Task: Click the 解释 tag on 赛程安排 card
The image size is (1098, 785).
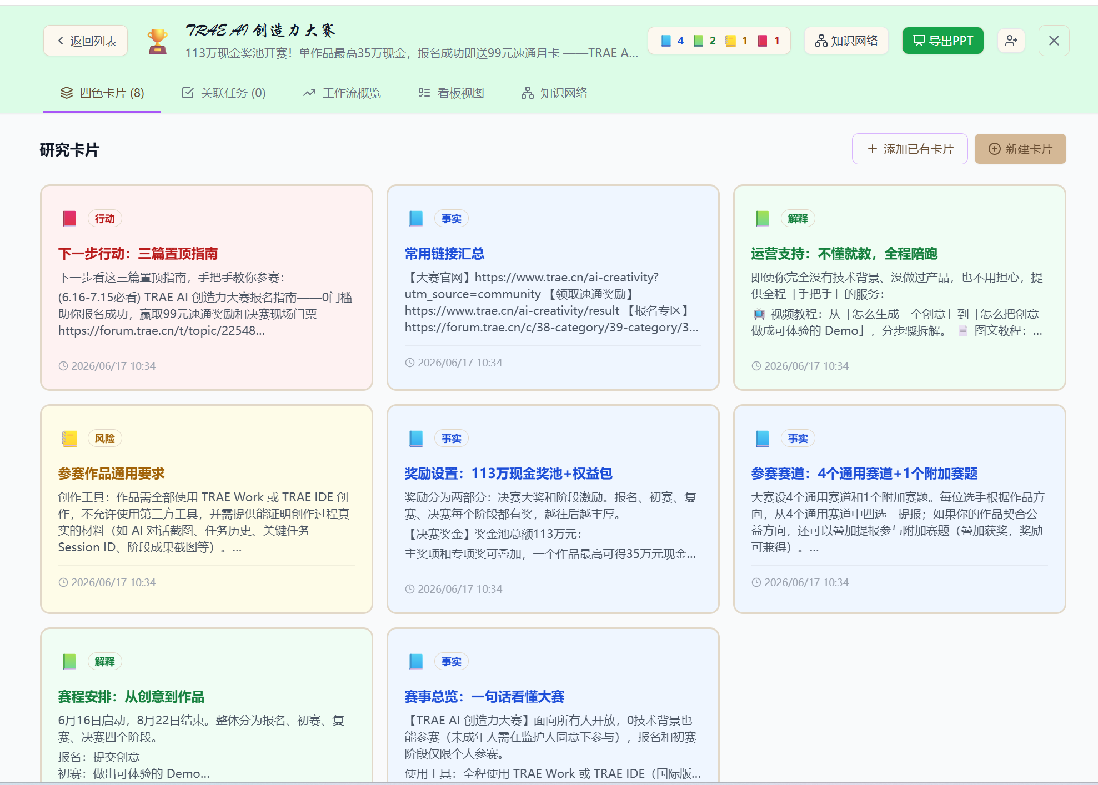Action: (x=104, y=662)
